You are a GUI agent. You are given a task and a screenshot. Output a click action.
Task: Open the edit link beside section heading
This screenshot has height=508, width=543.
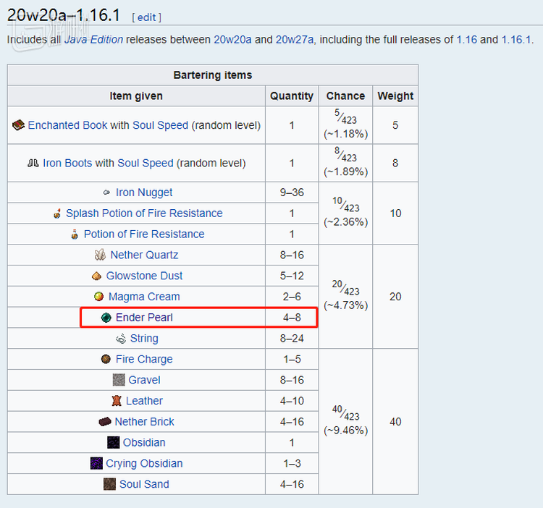coord(147,17)
